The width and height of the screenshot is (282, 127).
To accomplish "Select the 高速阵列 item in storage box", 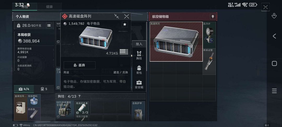I will click(176, 42).
